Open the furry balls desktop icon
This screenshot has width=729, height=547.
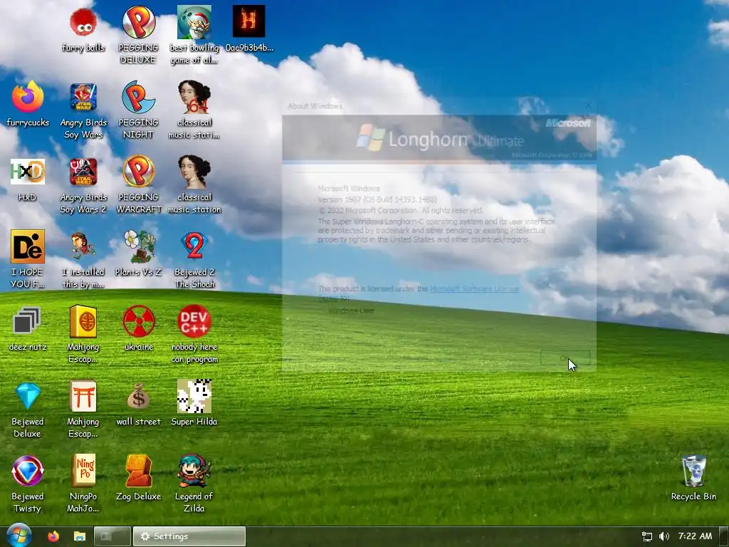tap(83, 30)
